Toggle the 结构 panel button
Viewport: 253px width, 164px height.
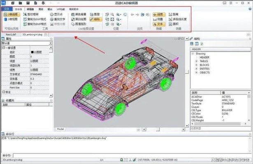pos(96,19)
